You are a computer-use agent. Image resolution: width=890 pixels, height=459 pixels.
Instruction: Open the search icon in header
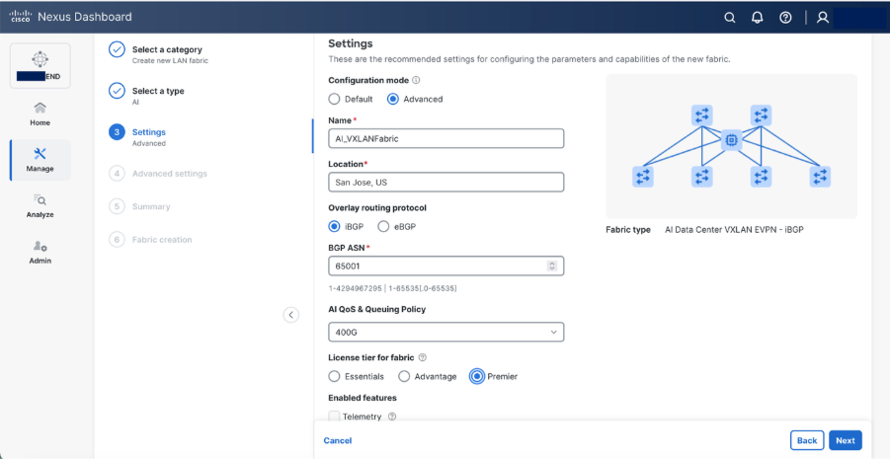point(730,18)
